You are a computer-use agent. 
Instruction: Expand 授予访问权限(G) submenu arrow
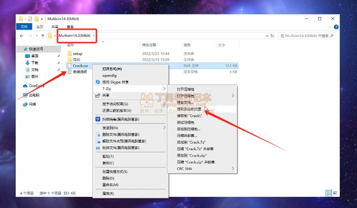pyautogui.click(x=164, y=104)
